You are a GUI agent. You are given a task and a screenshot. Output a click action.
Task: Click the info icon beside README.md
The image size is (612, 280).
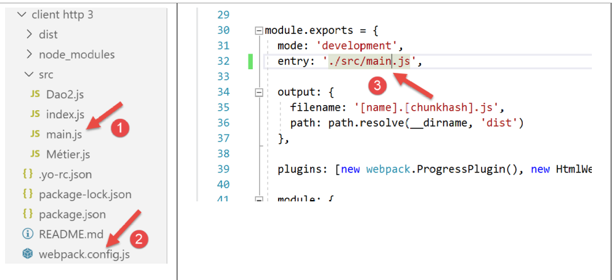[27, 234]
